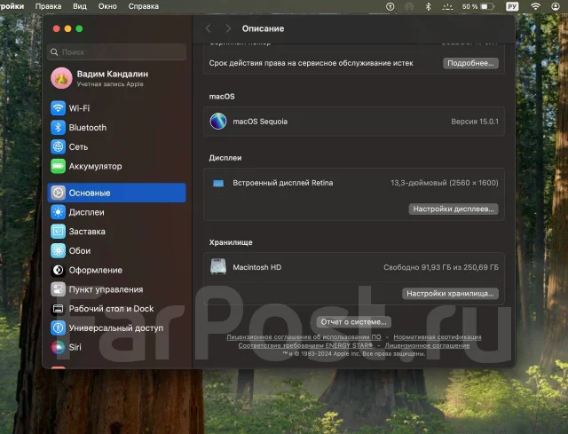
Task: Click the search magnifier icon
Action: pos(54,52)
